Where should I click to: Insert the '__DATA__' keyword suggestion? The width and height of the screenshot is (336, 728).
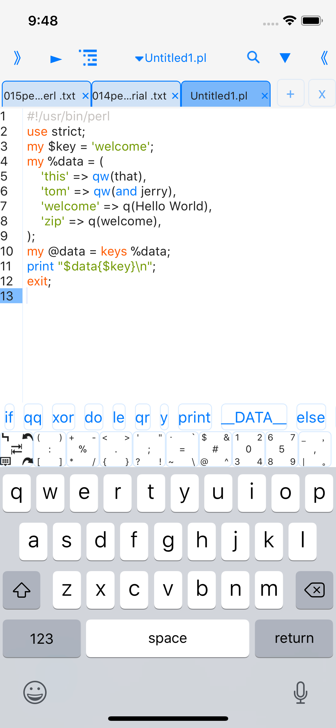click(x=254, y=417)
